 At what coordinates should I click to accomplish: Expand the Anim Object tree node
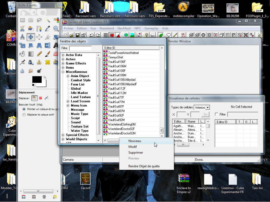[68, 76]
